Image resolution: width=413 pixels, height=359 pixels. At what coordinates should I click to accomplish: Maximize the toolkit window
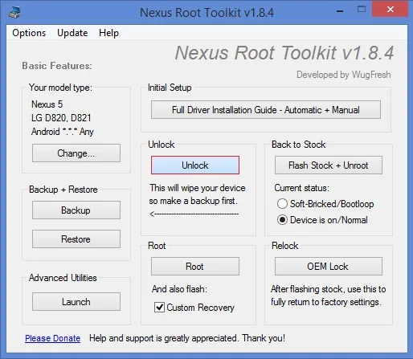pyautogui.click(x=362, y=10)
